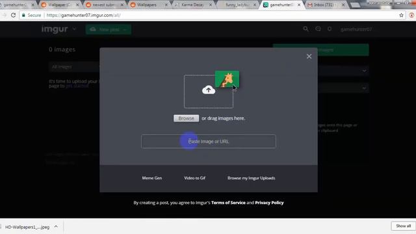Close the upload dialog with the X

[309, 57]
